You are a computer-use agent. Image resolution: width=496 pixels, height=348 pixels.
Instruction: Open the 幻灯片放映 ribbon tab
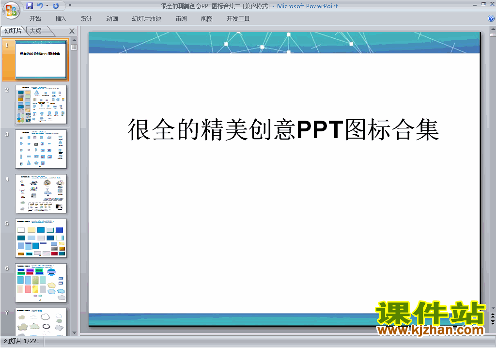click(x=146, y=19)
